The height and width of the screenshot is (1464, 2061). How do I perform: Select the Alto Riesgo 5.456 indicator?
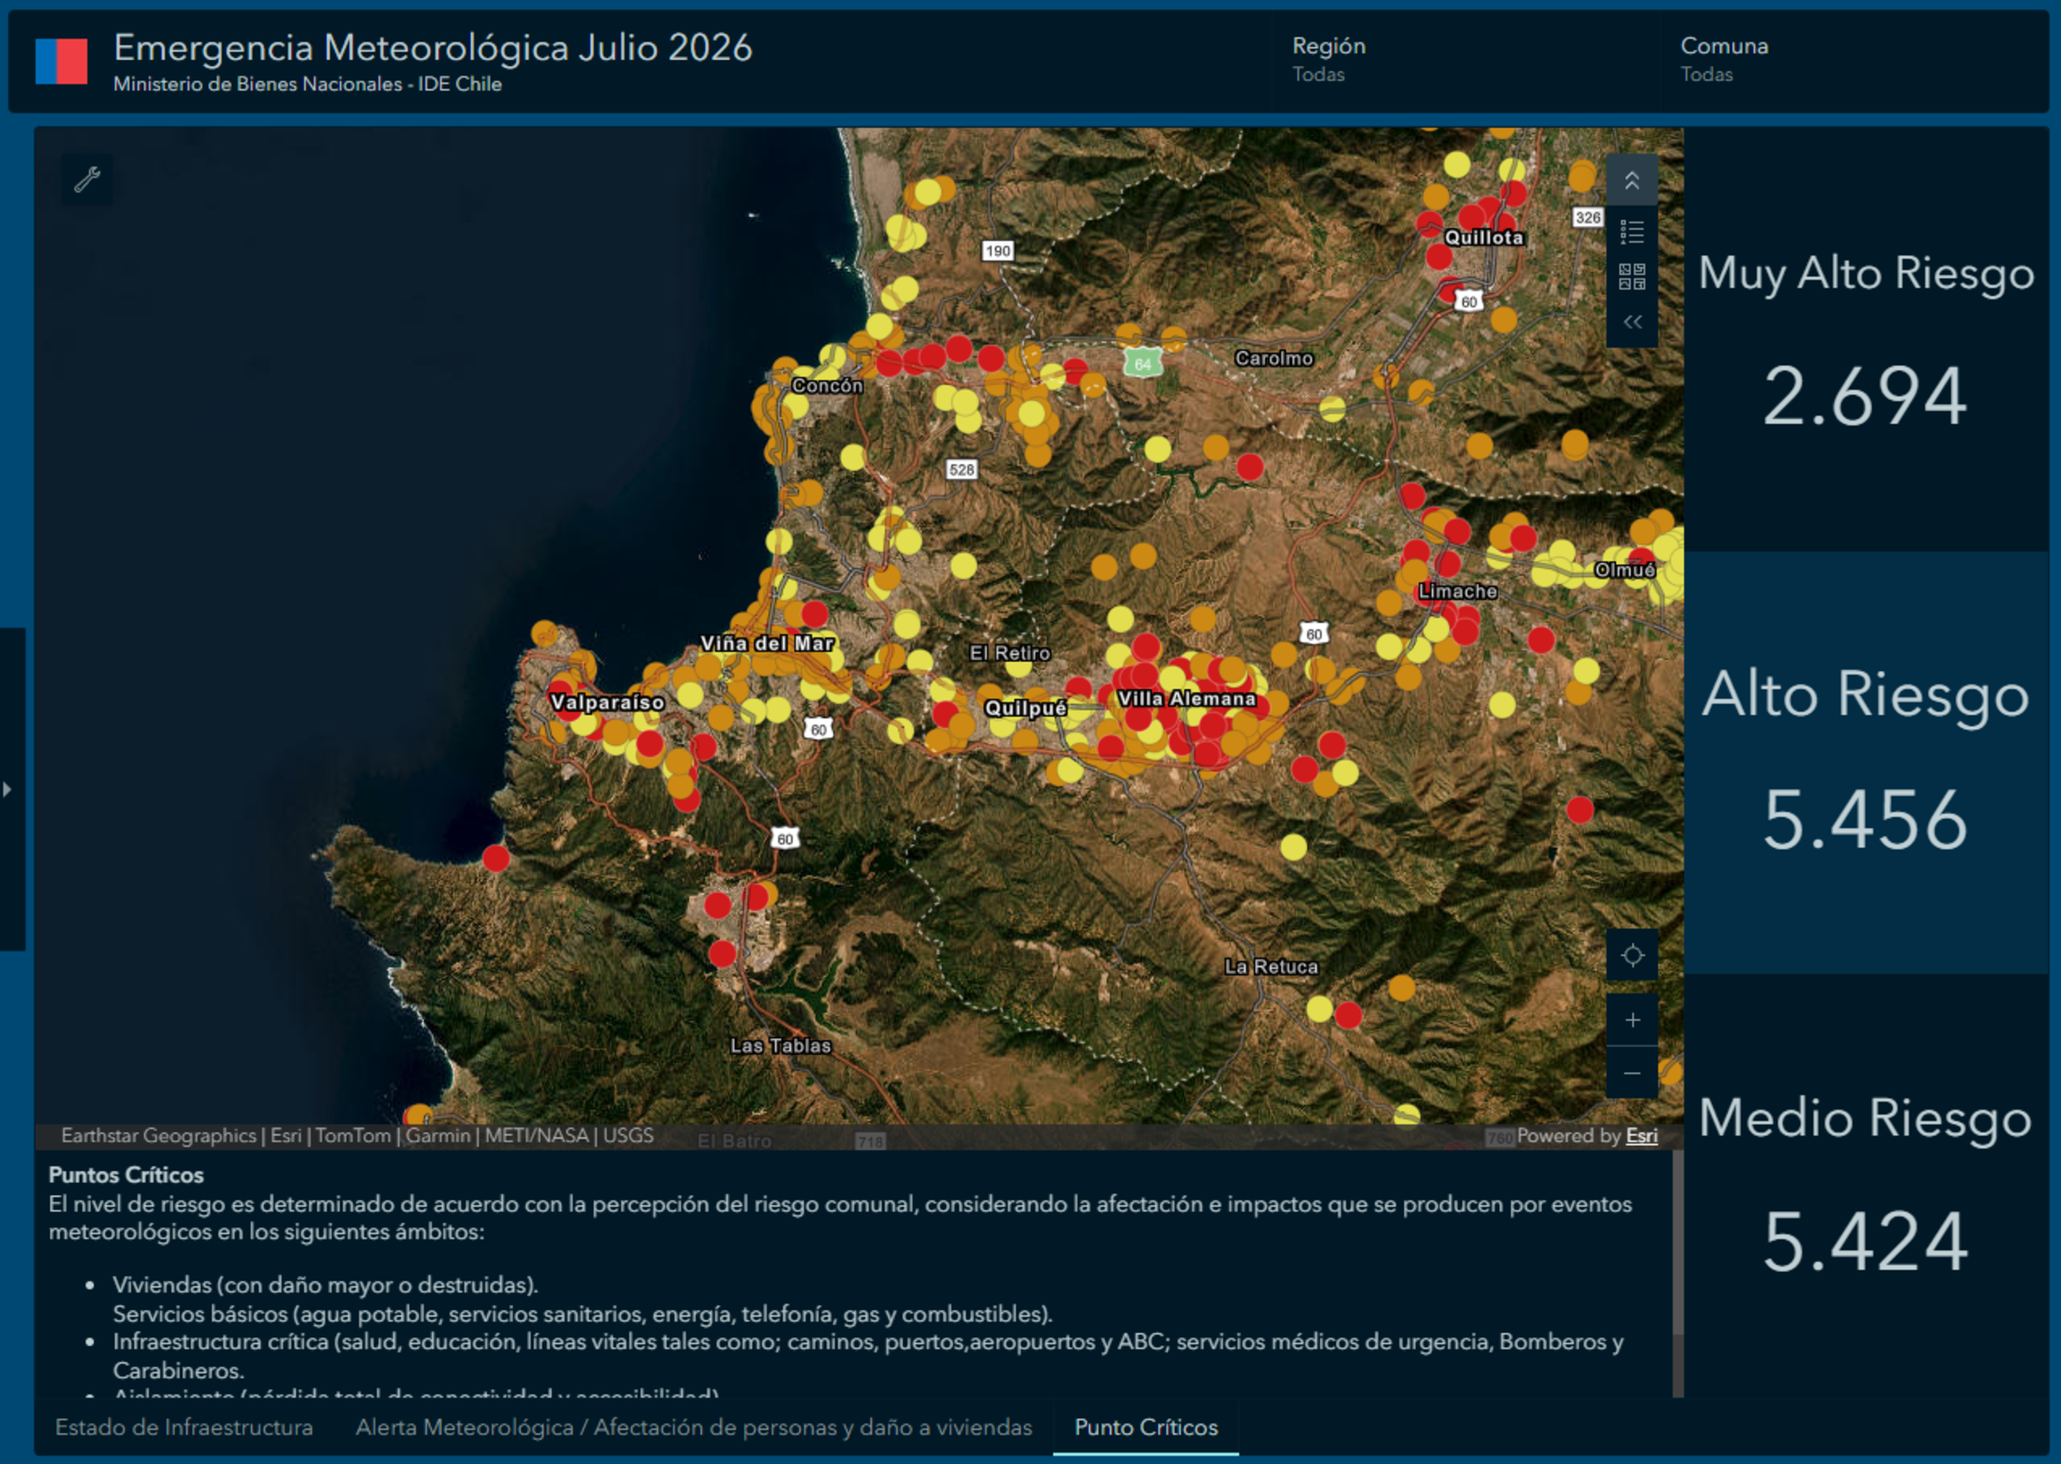(x=1865, y=763)
